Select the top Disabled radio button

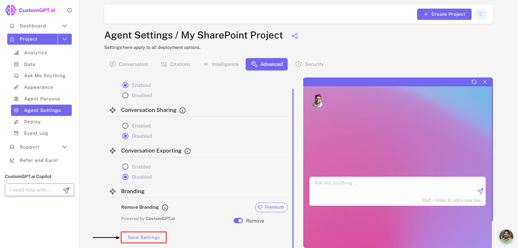(x=125, y=95)
